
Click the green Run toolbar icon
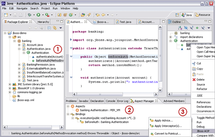click(x=38, y=15)
